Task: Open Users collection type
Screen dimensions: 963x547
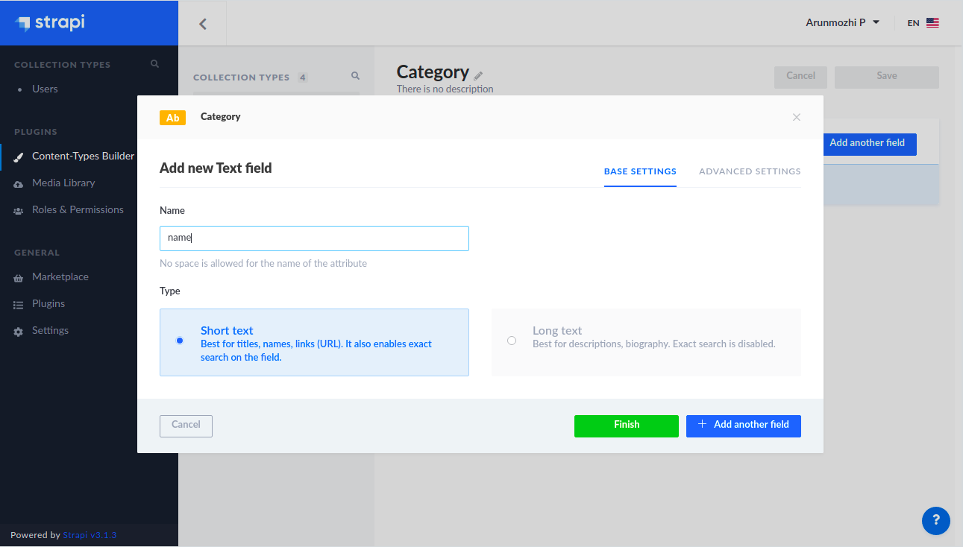Action: click(45, 89)
